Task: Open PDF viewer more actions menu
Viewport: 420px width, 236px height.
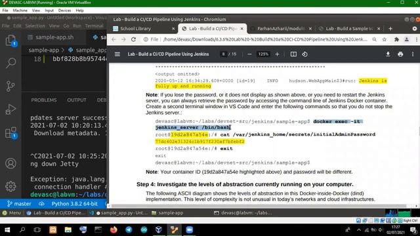Action: point(413,54)
